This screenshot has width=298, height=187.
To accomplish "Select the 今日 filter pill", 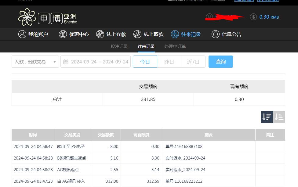I will [145, 61].
